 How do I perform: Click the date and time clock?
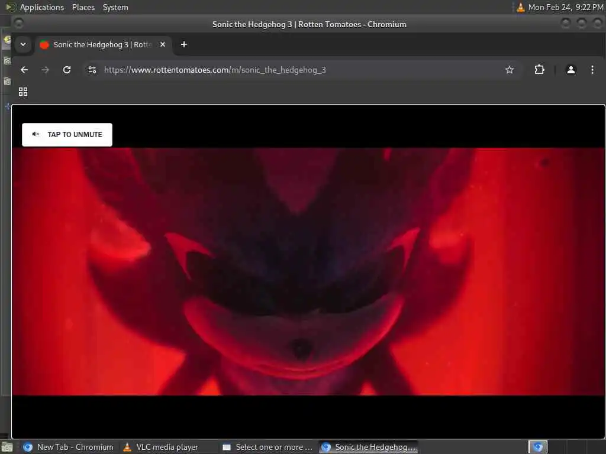point(566,7)
